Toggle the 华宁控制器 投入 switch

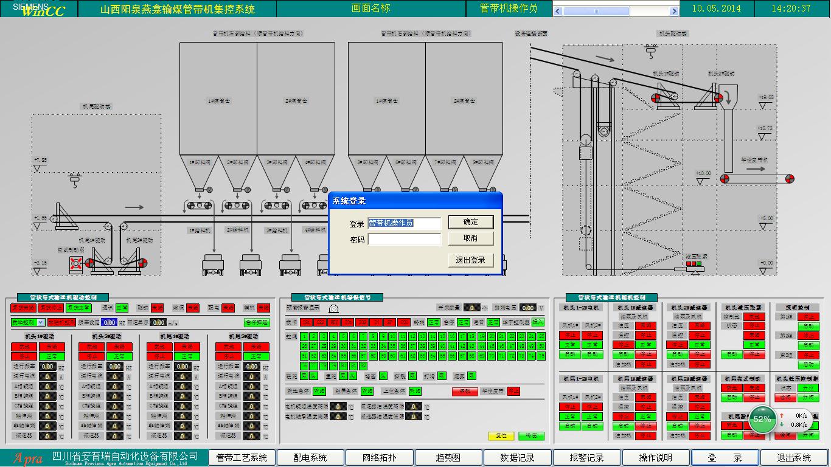[538, 322]
